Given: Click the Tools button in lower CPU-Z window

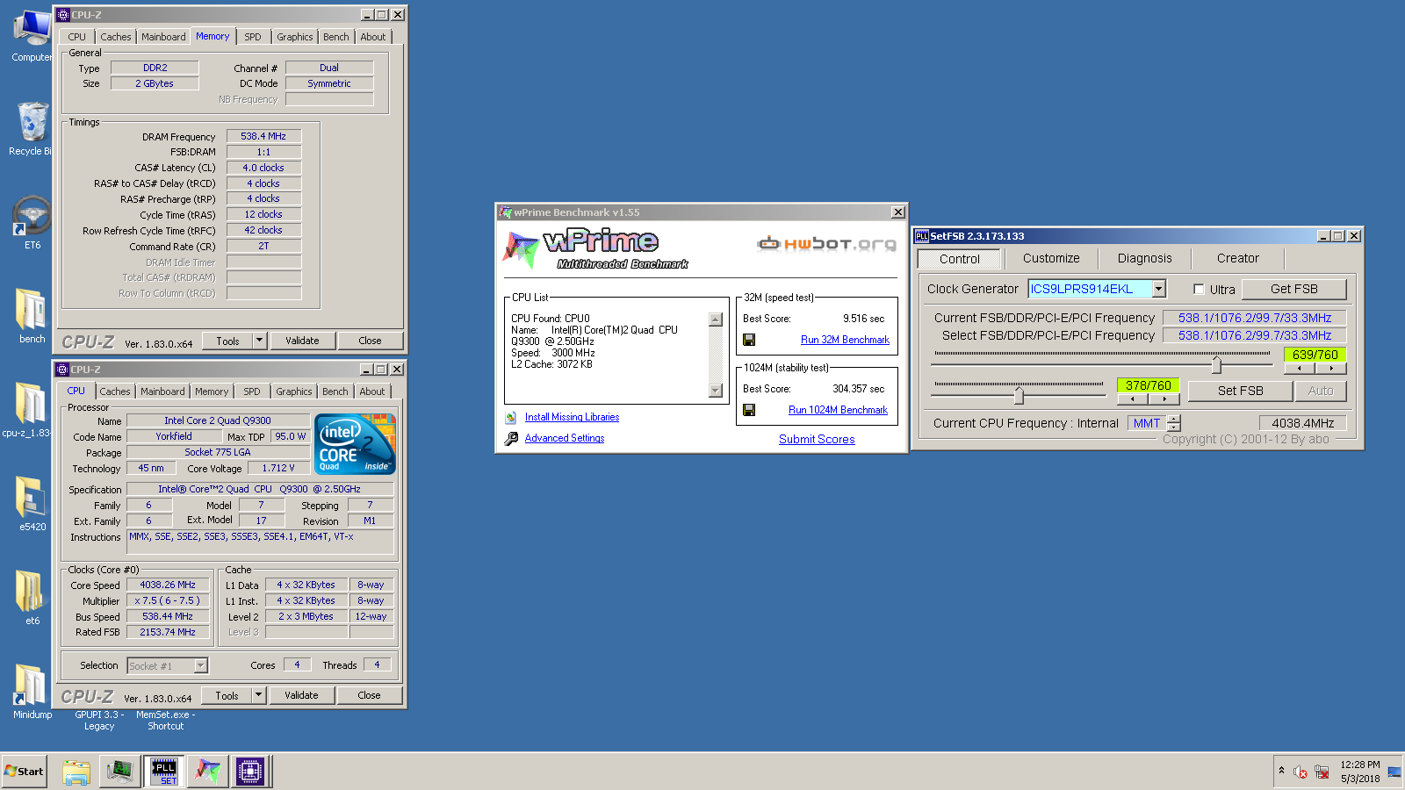Looking at the screenshot, I should (227, 695).
